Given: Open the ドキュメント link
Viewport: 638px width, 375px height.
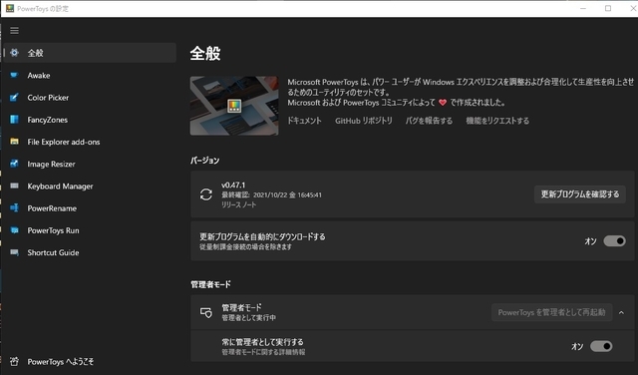Looking at the screenshot, I should click(304, 121).
